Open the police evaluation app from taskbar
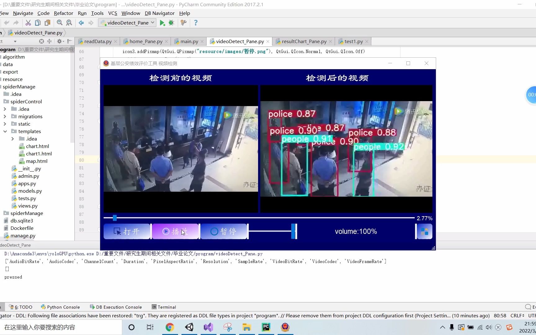Screen dimensions: 536x335 (285, 327)
